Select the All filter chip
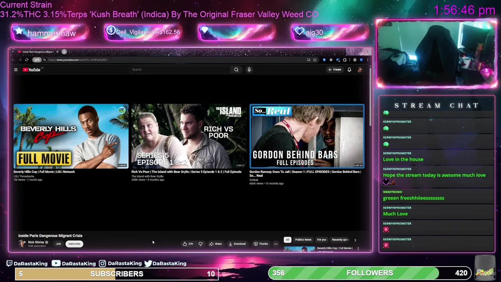The image size is (501, 282). pos(287,240)
